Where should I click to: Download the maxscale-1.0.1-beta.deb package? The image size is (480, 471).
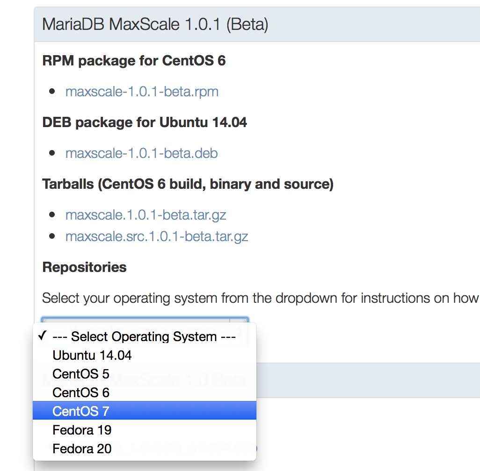point(141,153)
